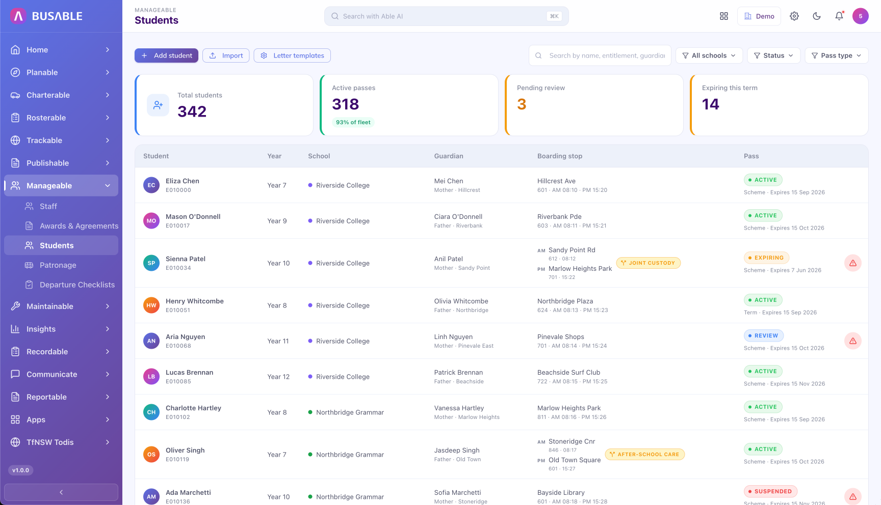This screenshot has height=505, width=881.
Task: Click warning alert icon for Sienna Patel
Action: pyautogui.click(x=853, y=263)
